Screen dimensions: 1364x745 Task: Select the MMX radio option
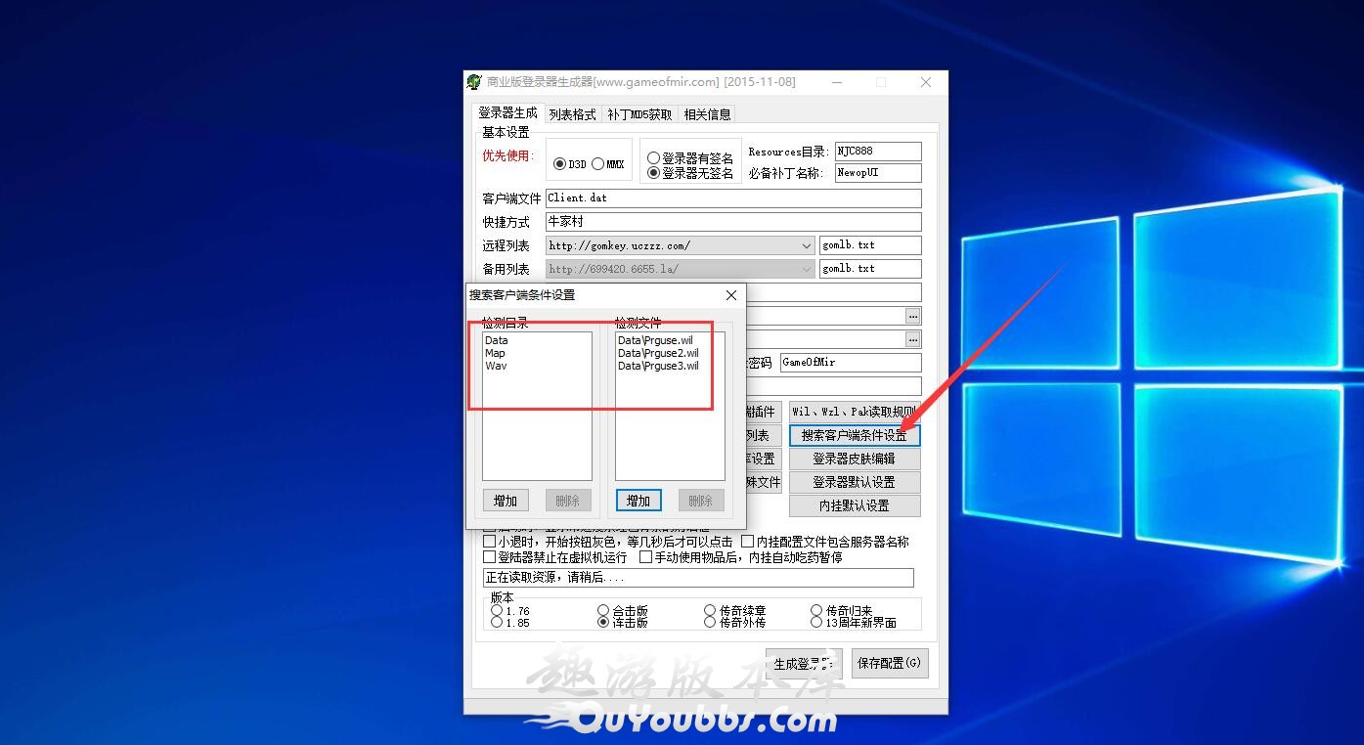(597, 164)
